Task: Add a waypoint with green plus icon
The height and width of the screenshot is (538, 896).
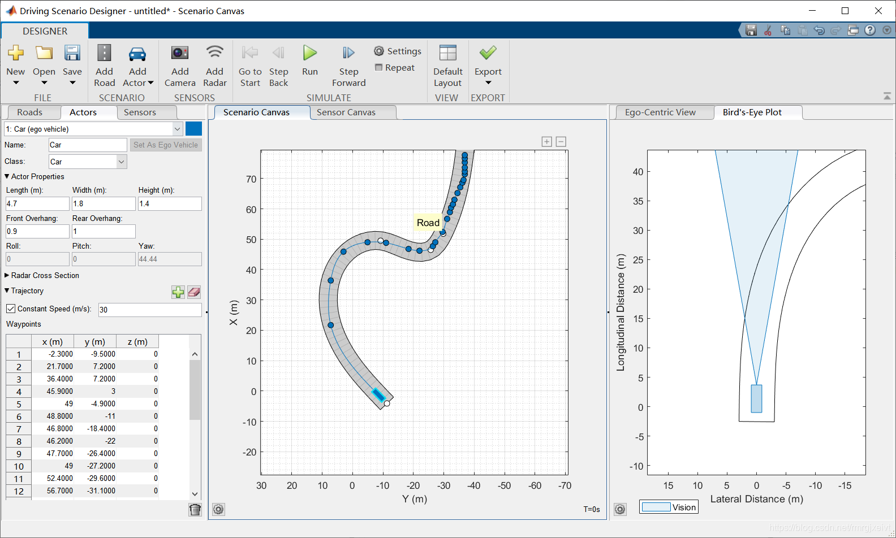Action: (178, 292)
